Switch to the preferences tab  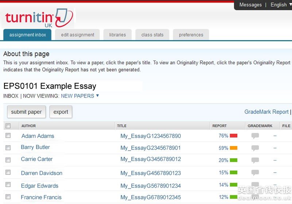click(x=191, y=35)
